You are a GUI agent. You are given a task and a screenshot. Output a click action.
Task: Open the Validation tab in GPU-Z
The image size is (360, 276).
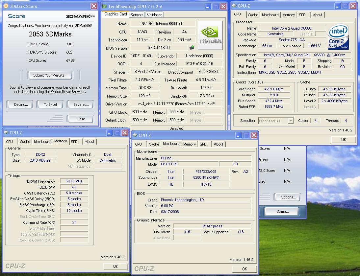pos(155,15)
